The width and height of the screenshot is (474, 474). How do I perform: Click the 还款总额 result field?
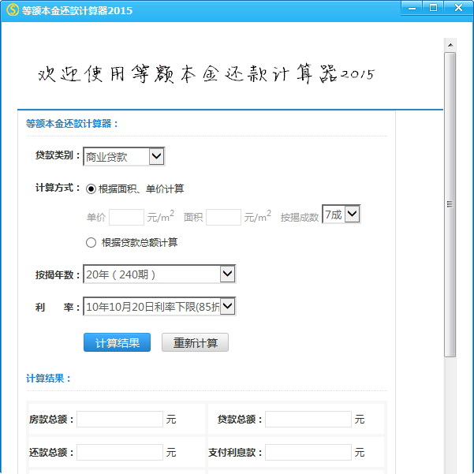pyautogui.click(x=120, y=452)
